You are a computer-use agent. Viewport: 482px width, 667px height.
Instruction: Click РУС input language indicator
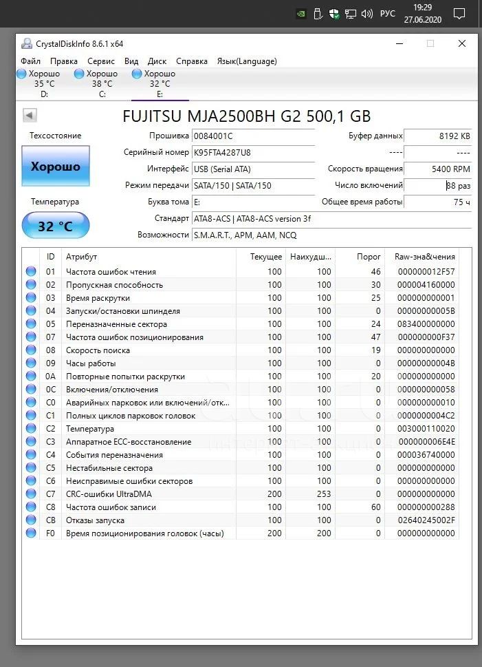pyautogui.click(x=387, y=14)
